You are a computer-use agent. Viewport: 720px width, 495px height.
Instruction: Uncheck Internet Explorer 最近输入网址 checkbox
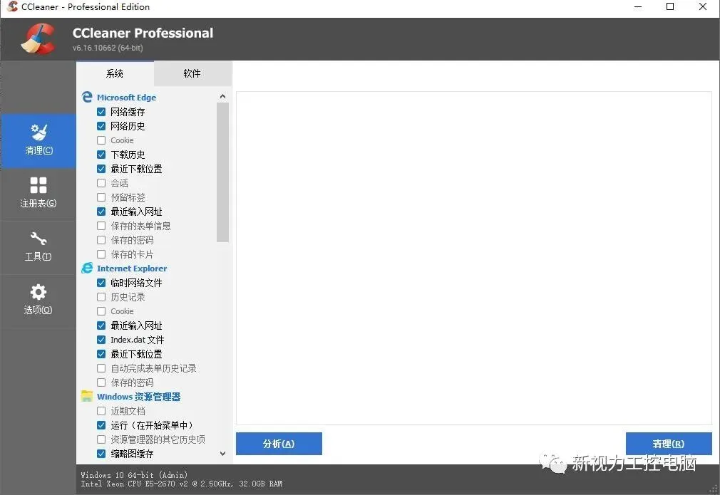coord(101,325)
